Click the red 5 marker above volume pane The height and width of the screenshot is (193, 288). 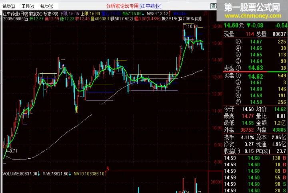108,168
